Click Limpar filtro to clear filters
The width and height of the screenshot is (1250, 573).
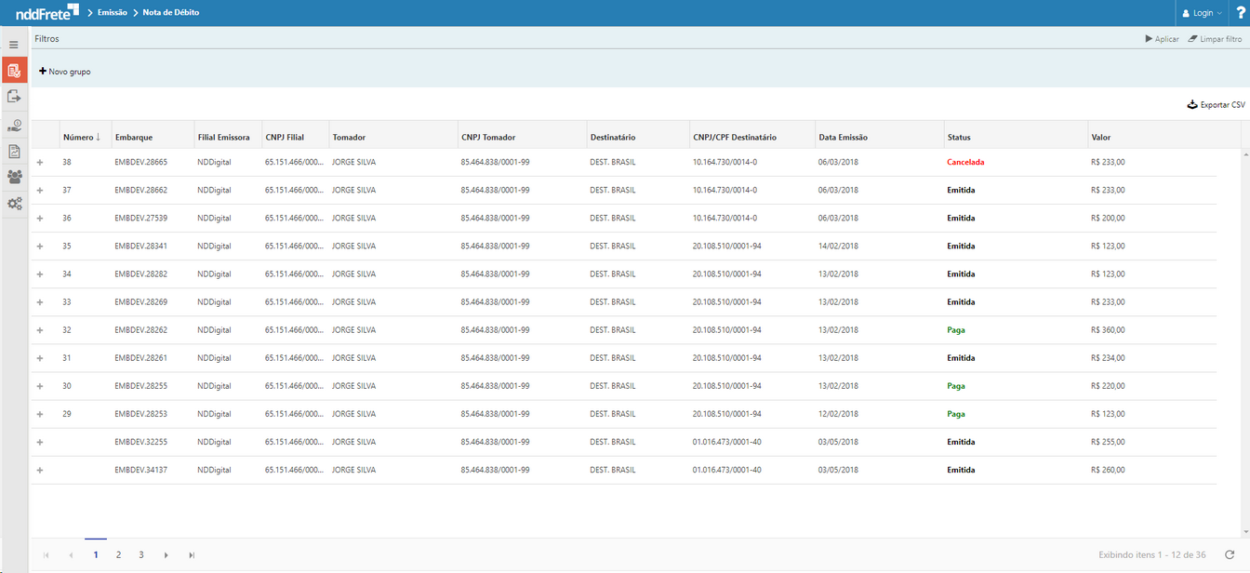click(x=1215, y=39)
